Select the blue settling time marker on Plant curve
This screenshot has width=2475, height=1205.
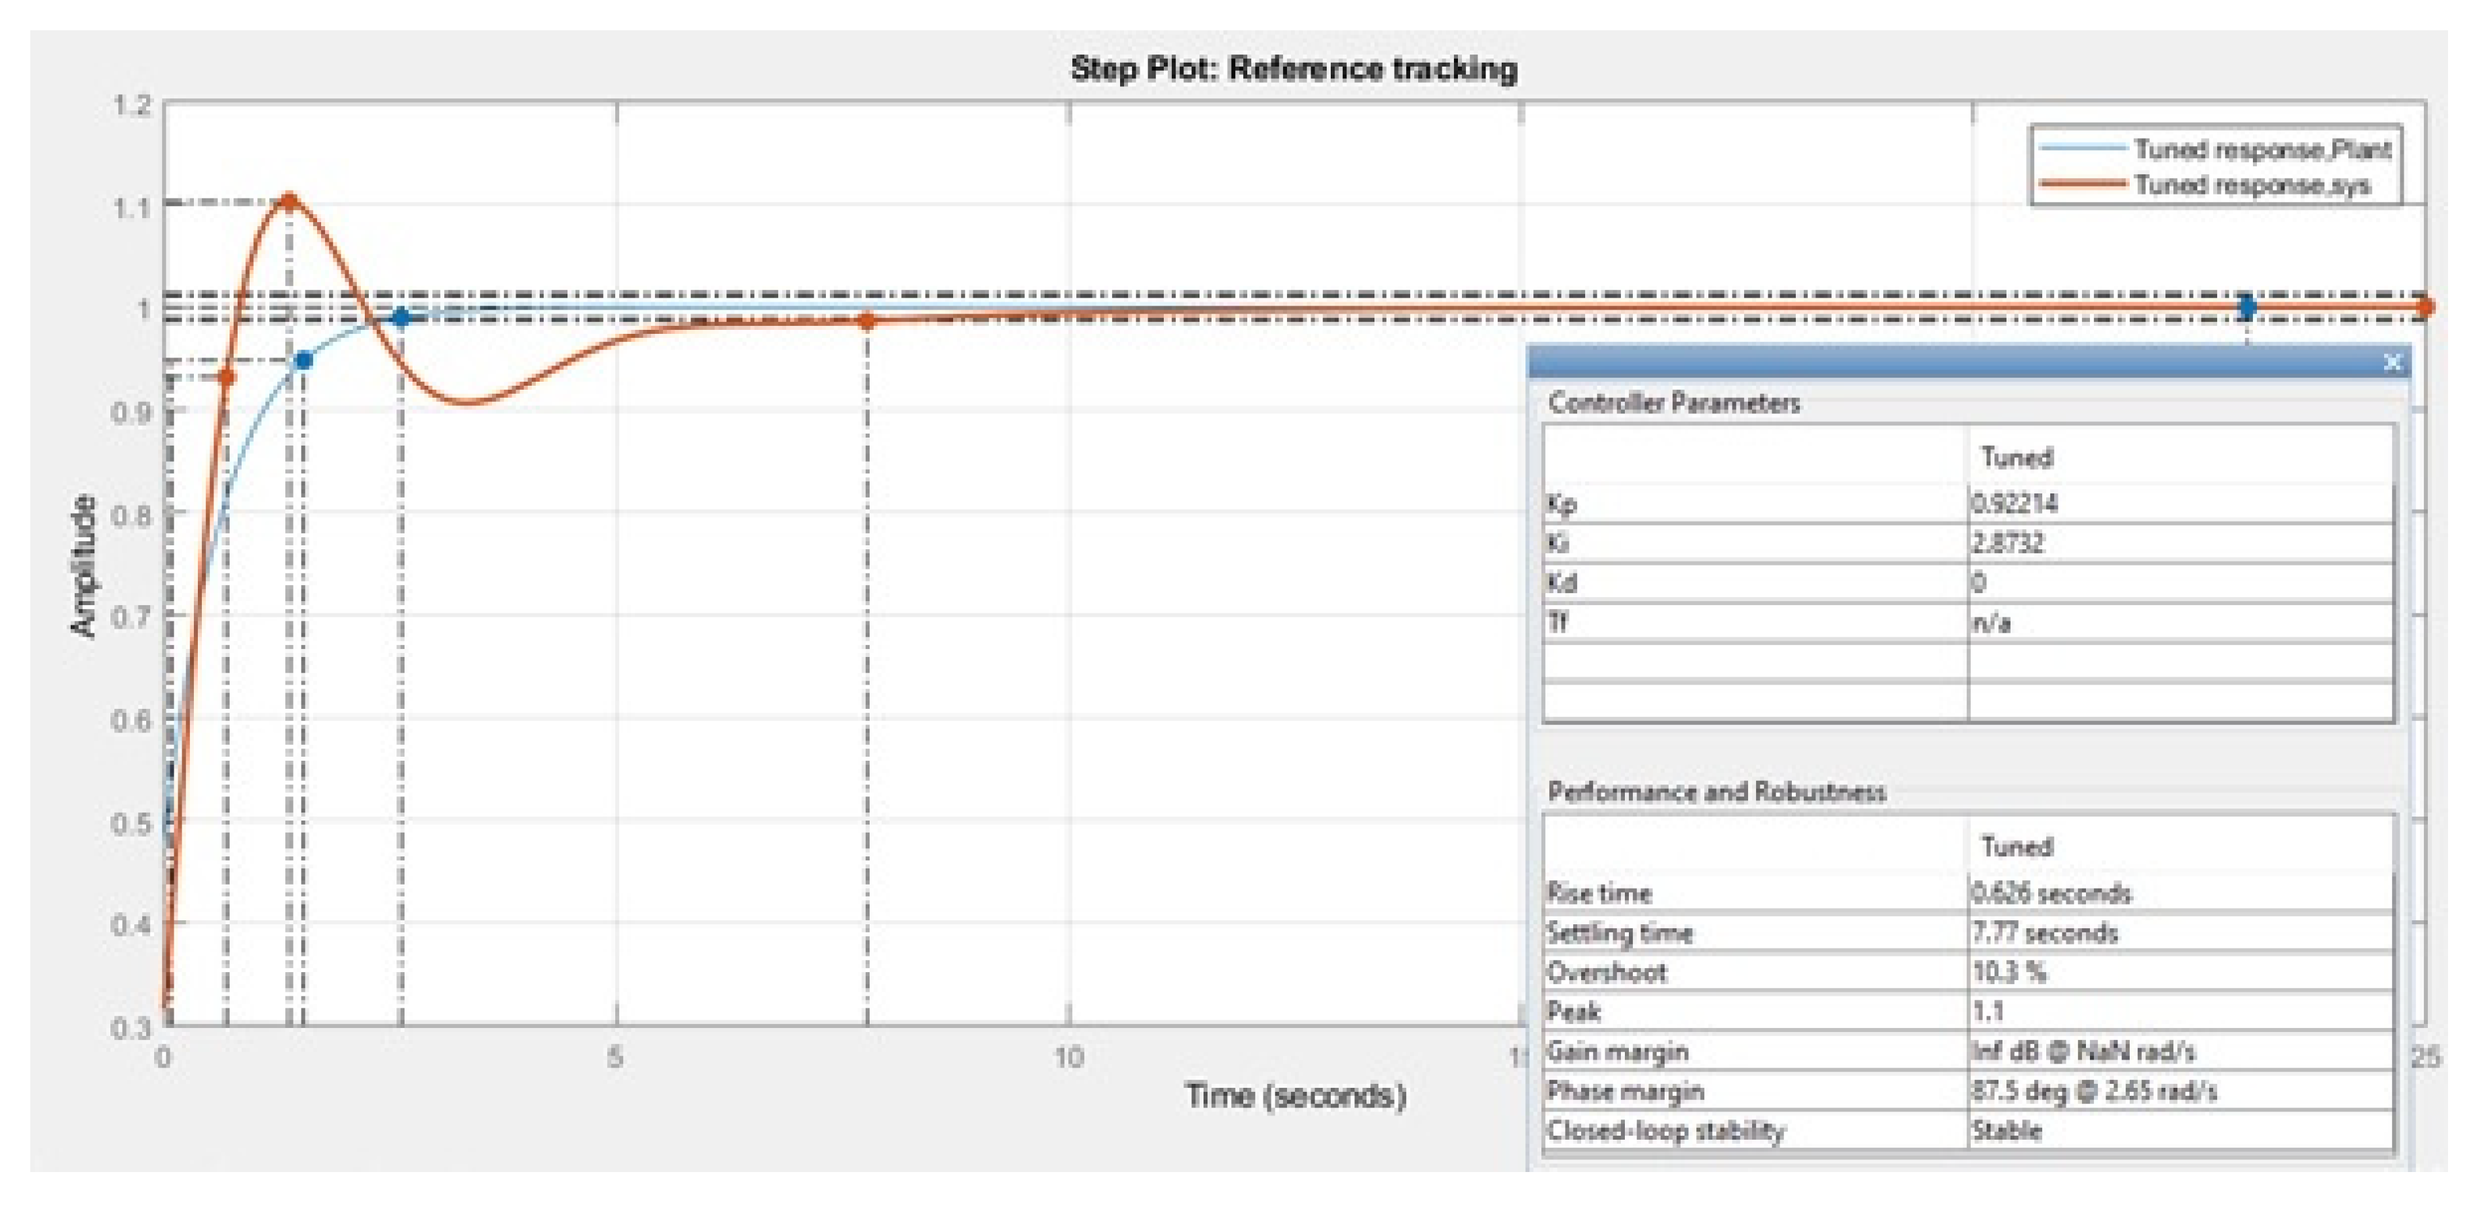coord(402,318)
